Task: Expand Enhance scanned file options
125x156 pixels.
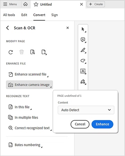Action: (x=28, y=74)
